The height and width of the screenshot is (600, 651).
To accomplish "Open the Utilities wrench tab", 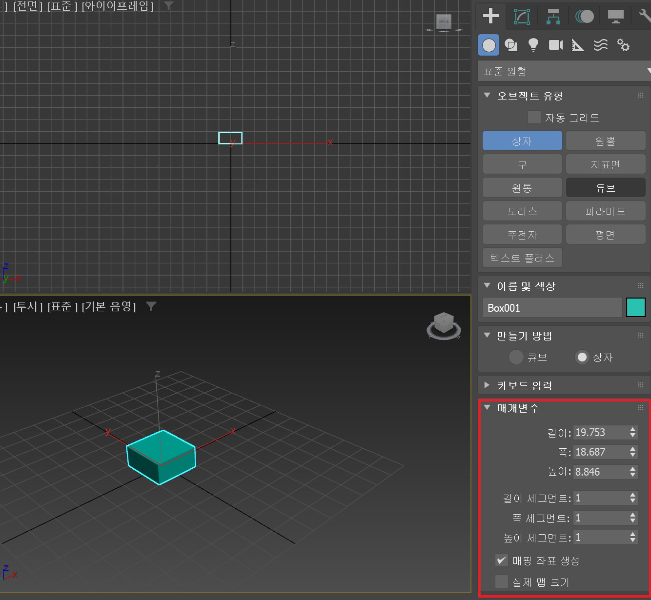I will [x=645, y=16].
